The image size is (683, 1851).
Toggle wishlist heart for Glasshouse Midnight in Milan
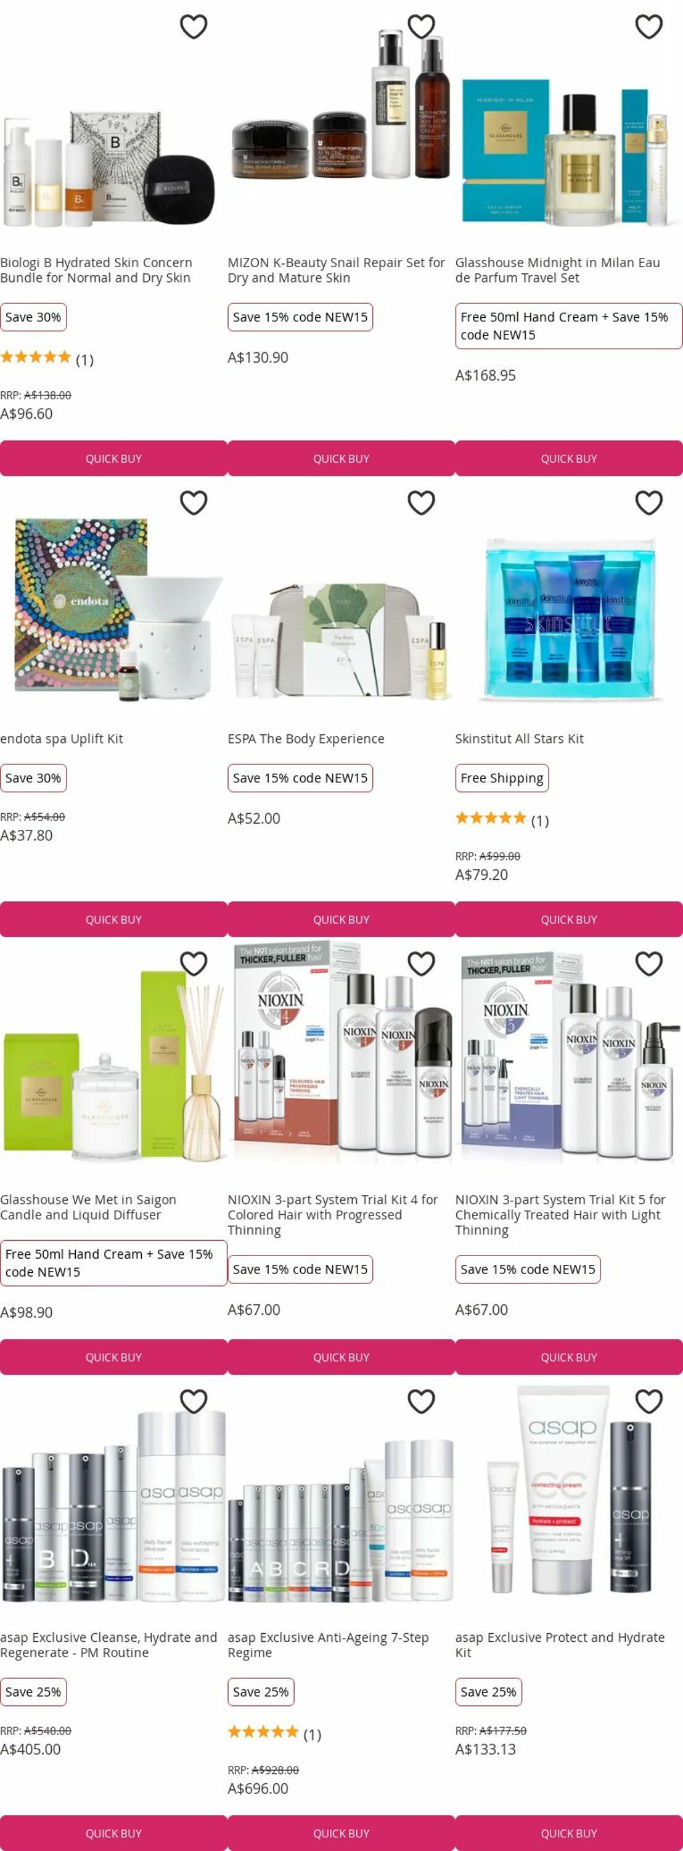648,27
